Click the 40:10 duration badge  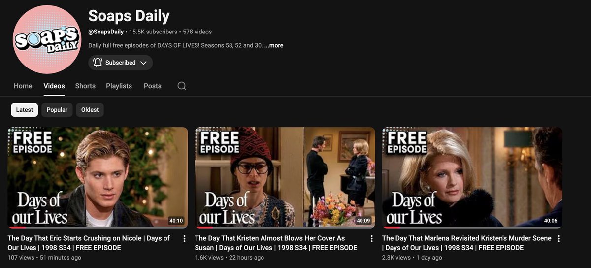(176, 221)
